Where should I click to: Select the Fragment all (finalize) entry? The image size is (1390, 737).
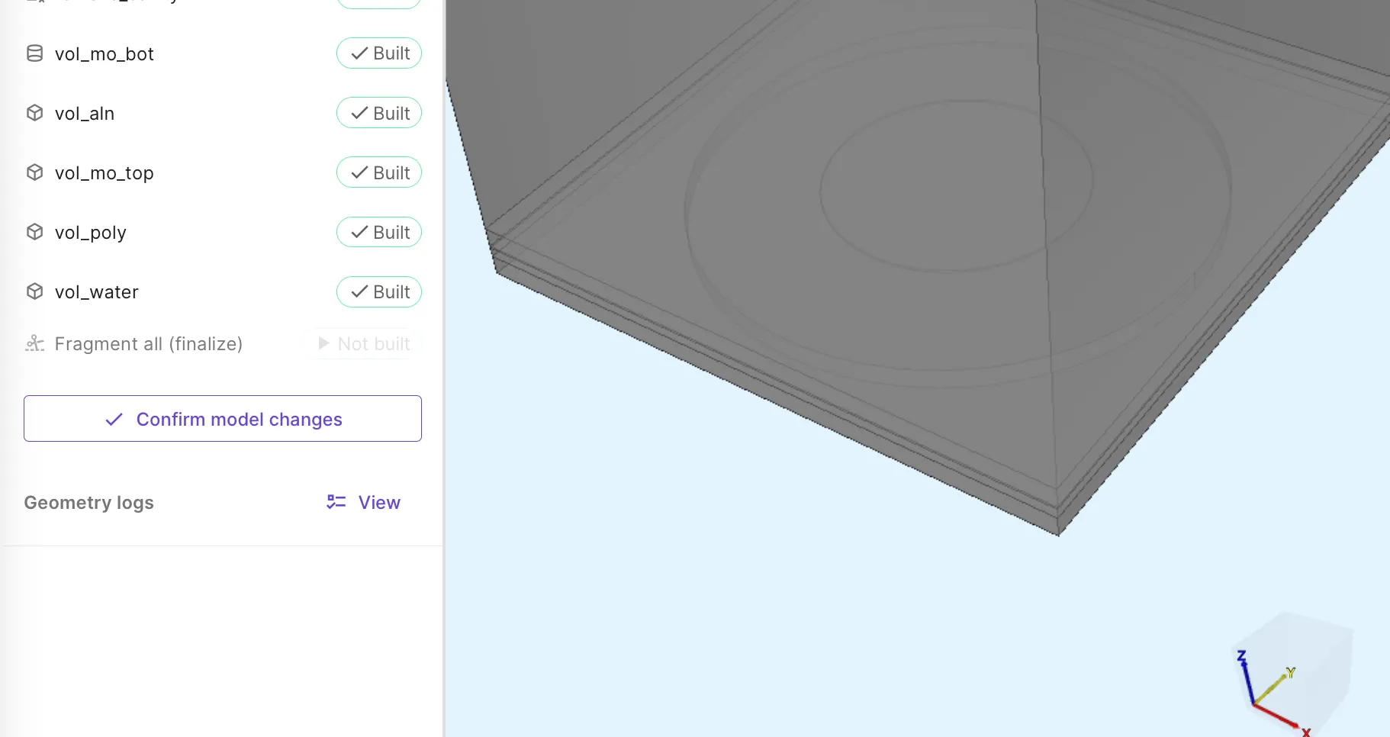149,344
